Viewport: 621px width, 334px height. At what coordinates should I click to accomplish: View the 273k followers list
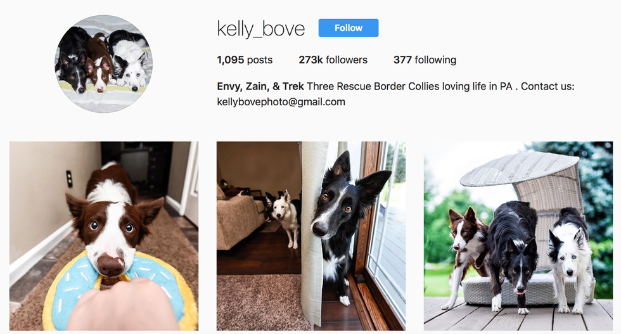click(x=333, y=60)
